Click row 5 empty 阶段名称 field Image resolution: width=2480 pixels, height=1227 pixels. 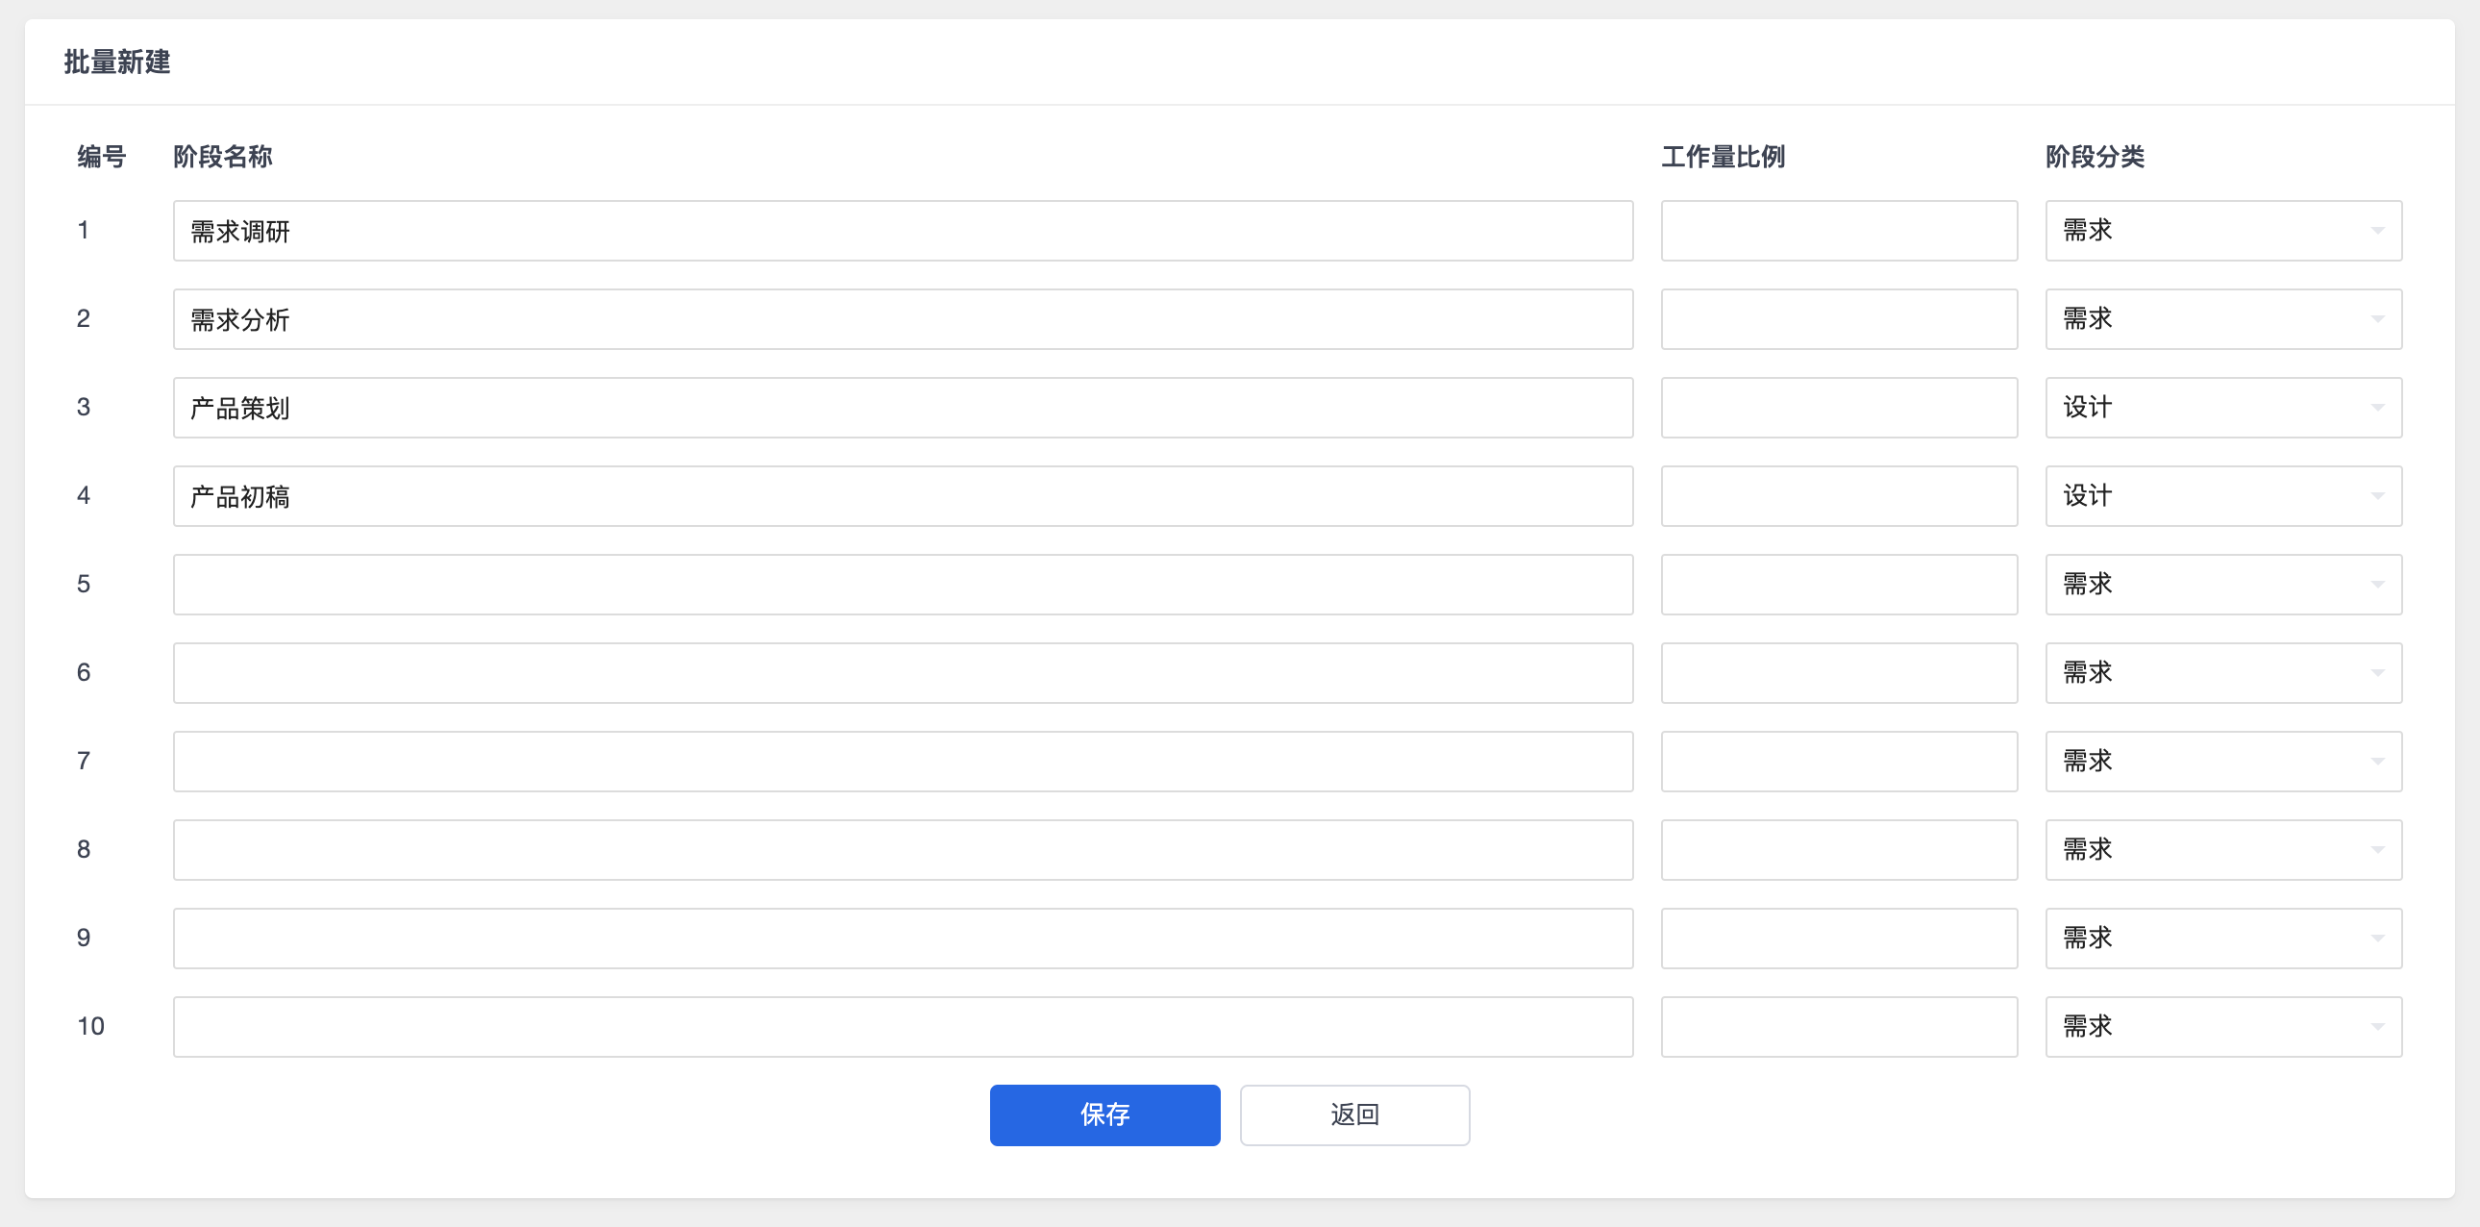coord(902,585)
